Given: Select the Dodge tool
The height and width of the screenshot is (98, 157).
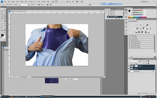Looking at the screenshot, I should pos(4,23).
